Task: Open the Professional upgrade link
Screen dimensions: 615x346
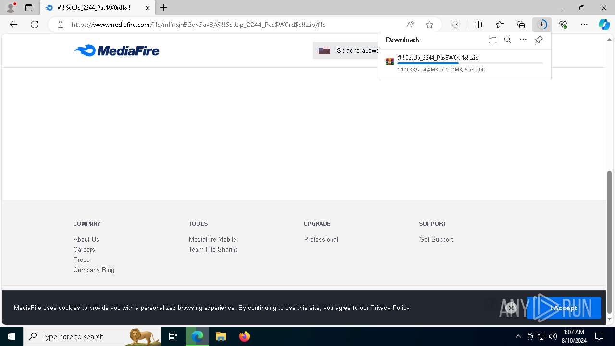Action: tap(321, 239)
